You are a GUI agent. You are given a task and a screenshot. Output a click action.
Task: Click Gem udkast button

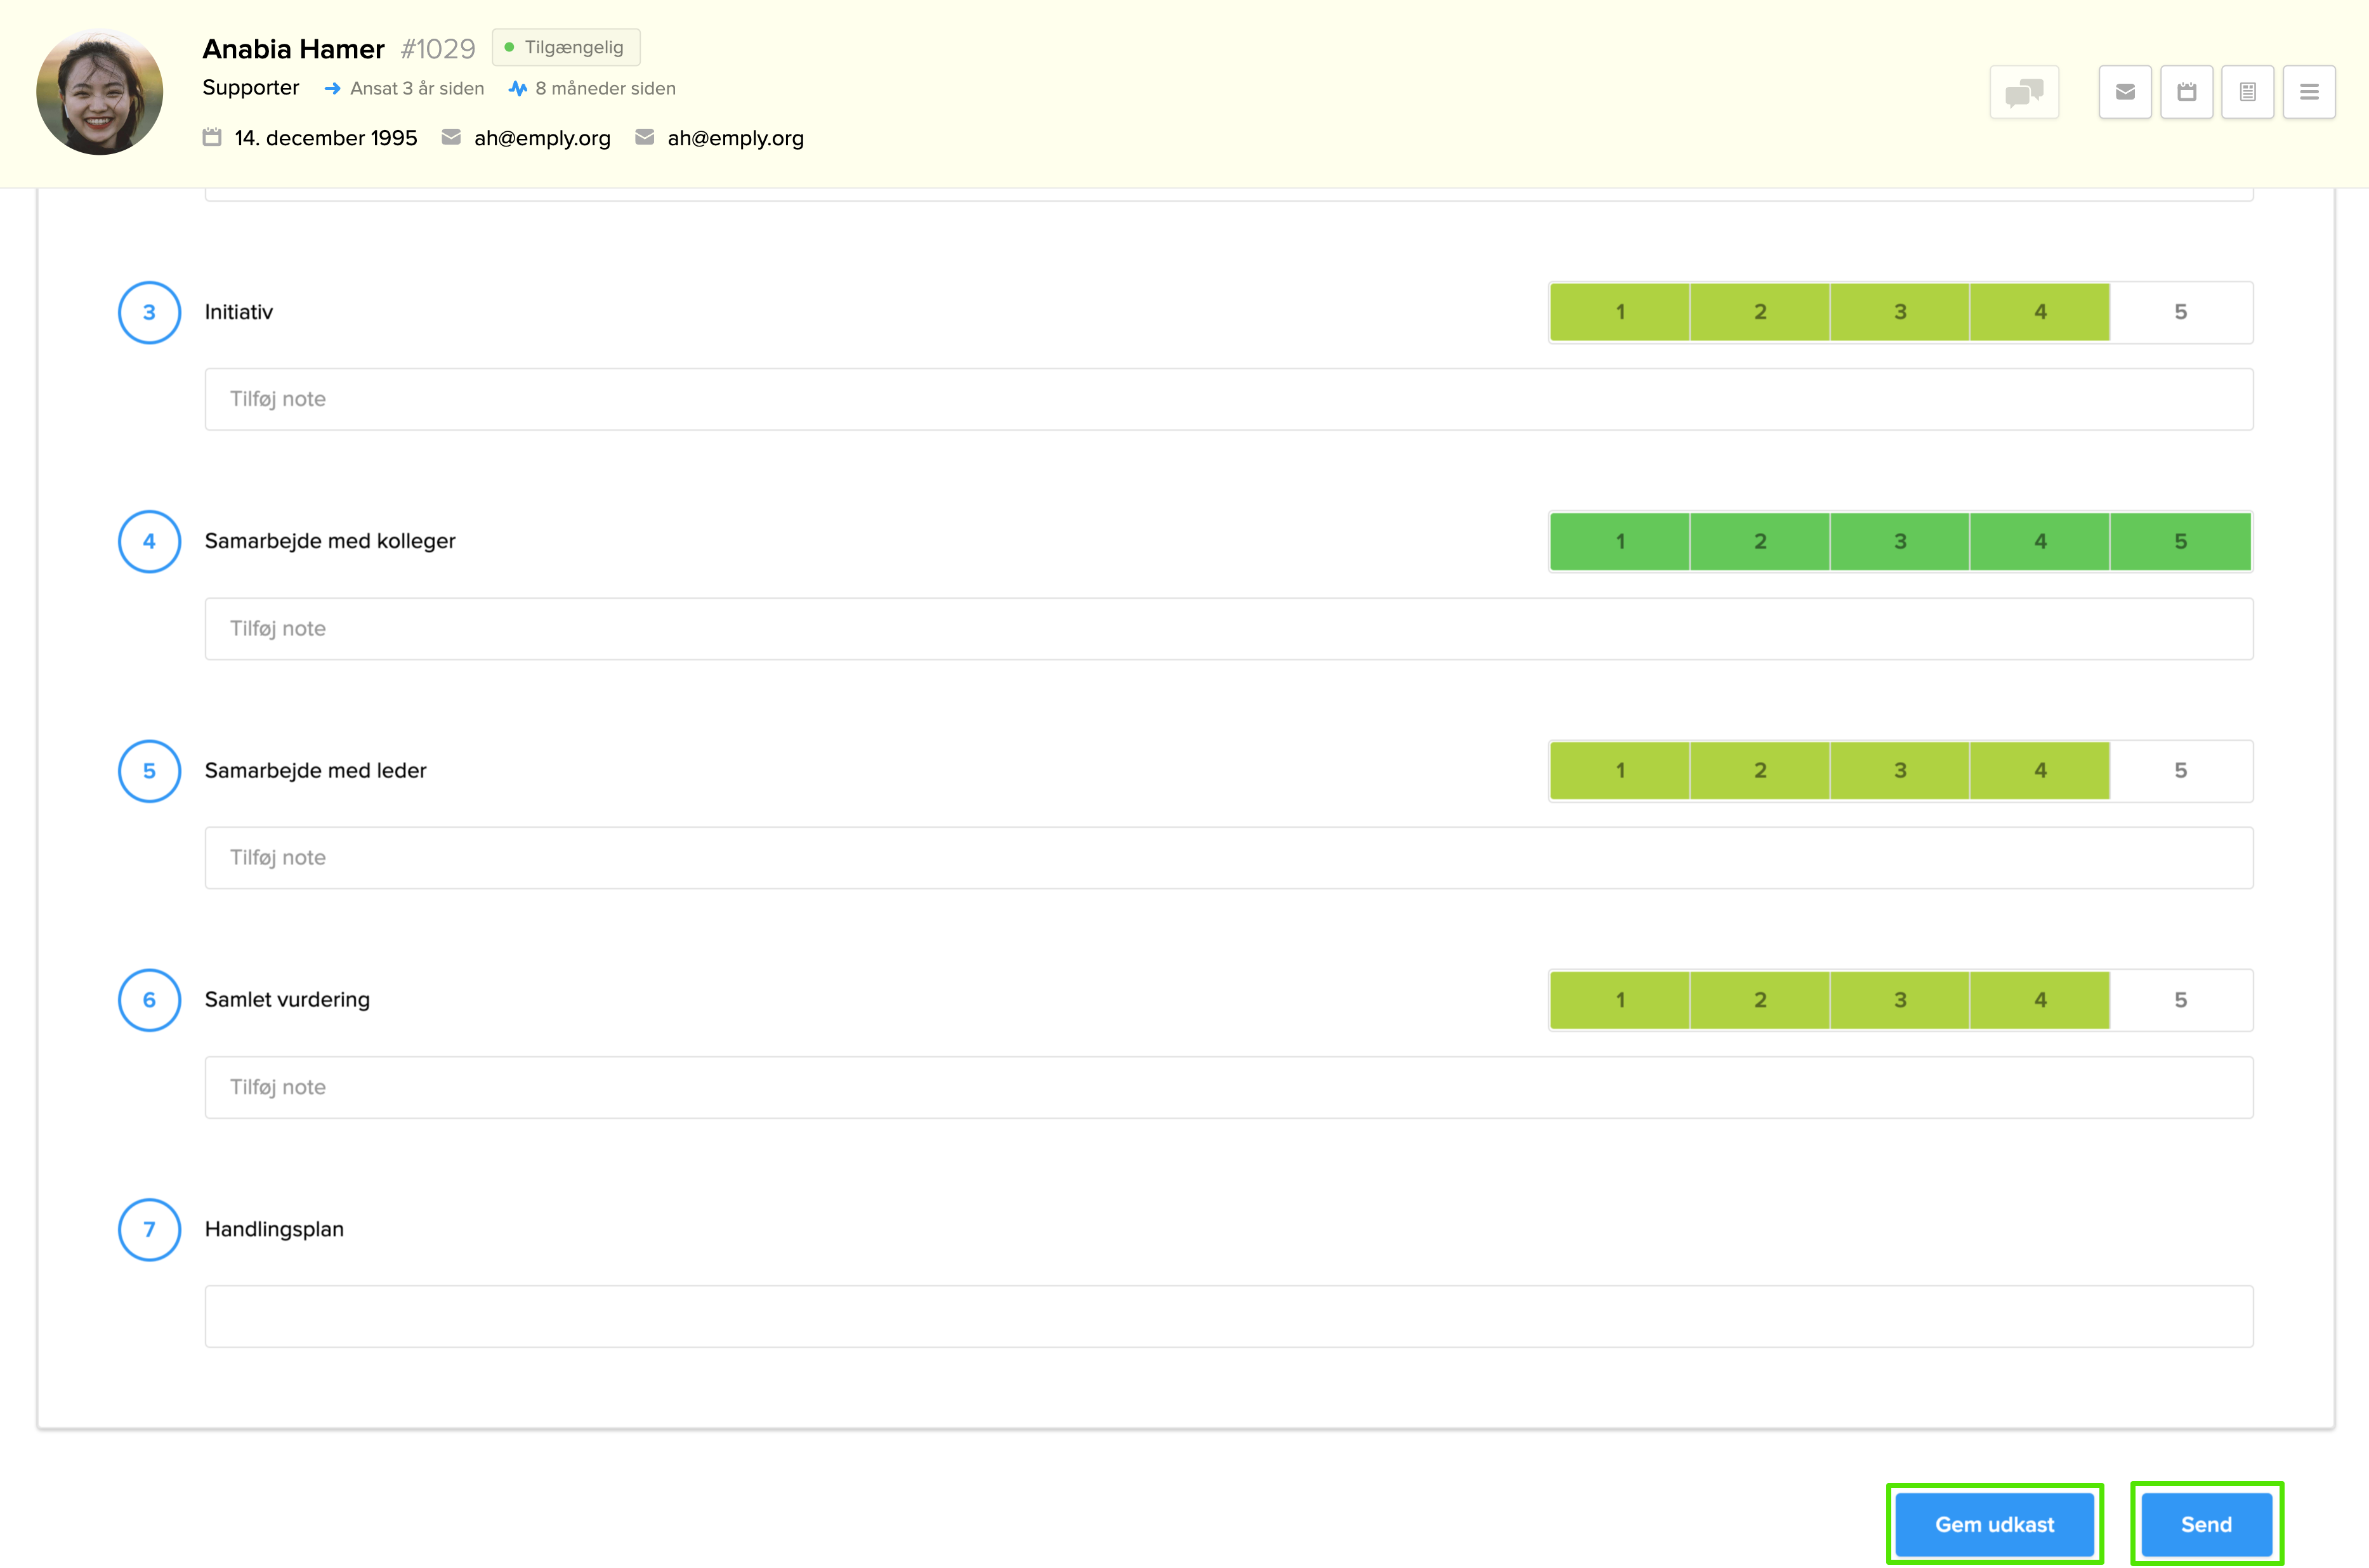pyautogui.click(x=1994, y=1524)
